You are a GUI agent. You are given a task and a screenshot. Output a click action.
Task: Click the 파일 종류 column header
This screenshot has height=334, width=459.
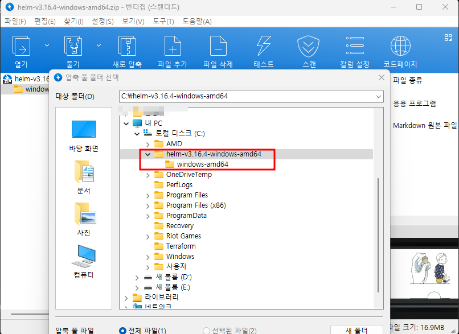[407, 80]
